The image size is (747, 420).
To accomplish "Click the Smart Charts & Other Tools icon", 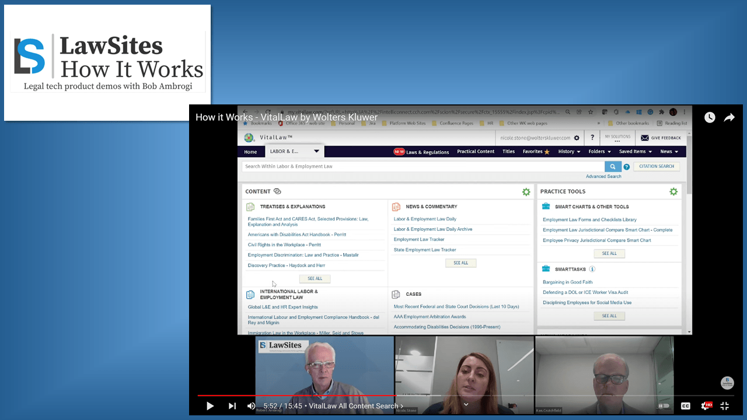I will pyautogui.click(x=546, y=206).
